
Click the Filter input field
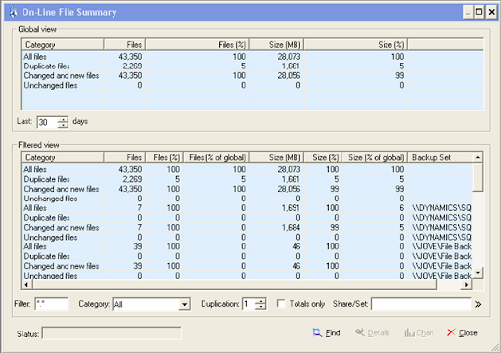pyautogui.click(x=52, y=304)
